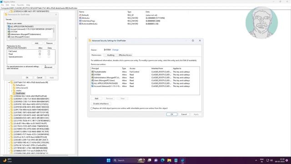Click the Administrators principal icon in permission entries
This screenshot has height=164, width=291.
pos(93,77)
